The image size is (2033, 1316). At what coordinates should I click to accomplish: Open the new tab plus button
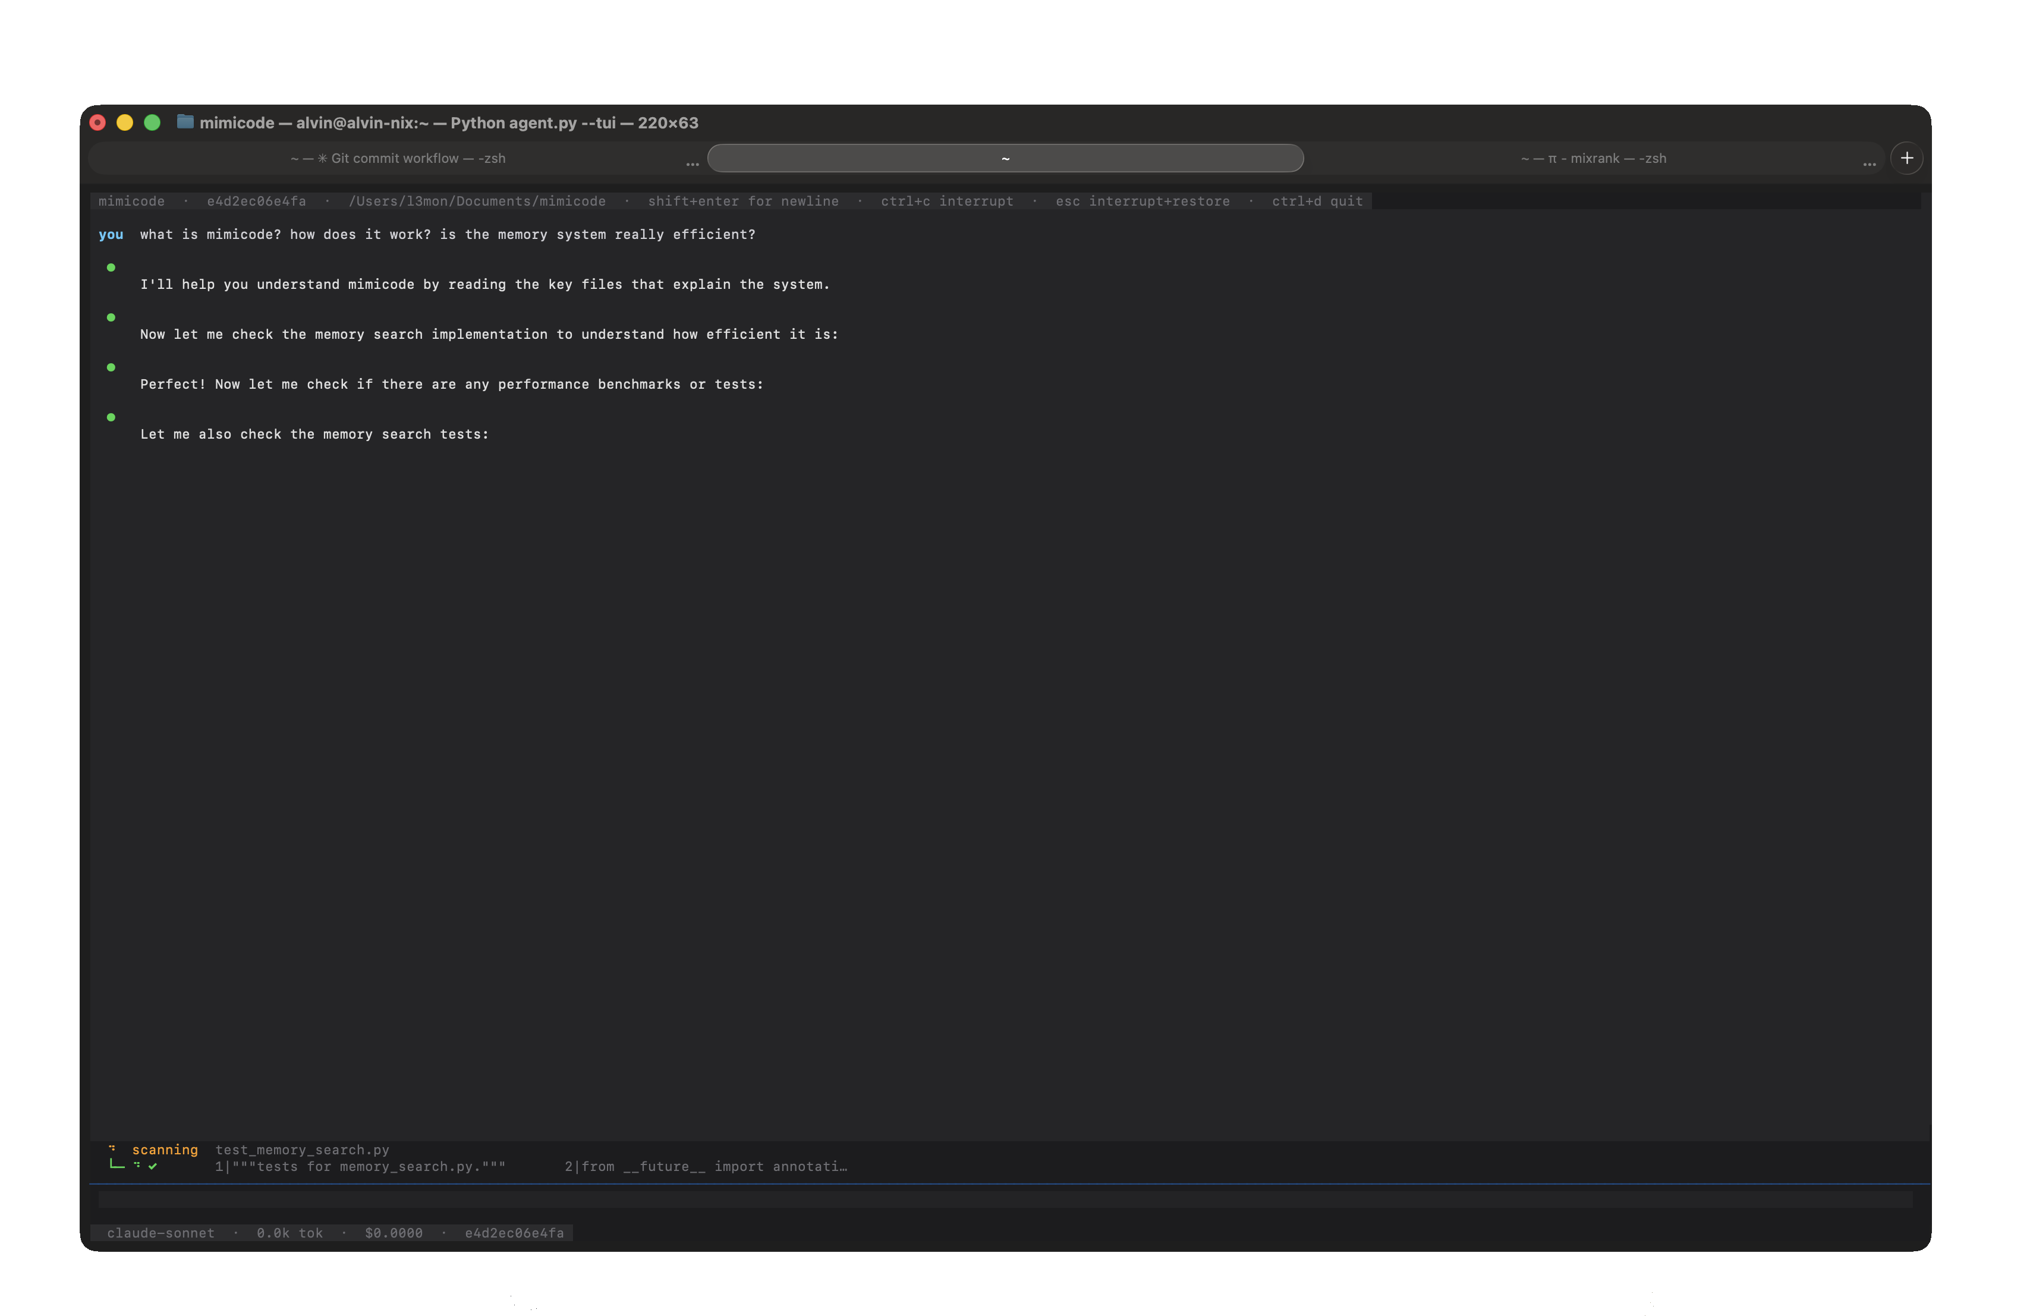click(1906, 158)
